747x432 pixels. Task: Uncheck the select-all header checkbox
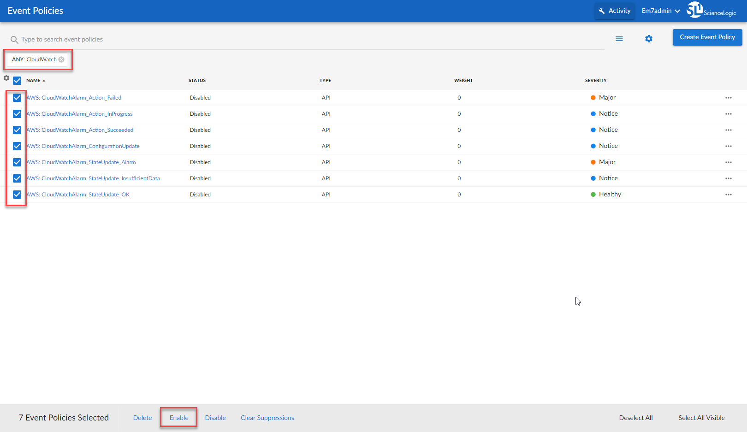17,81
